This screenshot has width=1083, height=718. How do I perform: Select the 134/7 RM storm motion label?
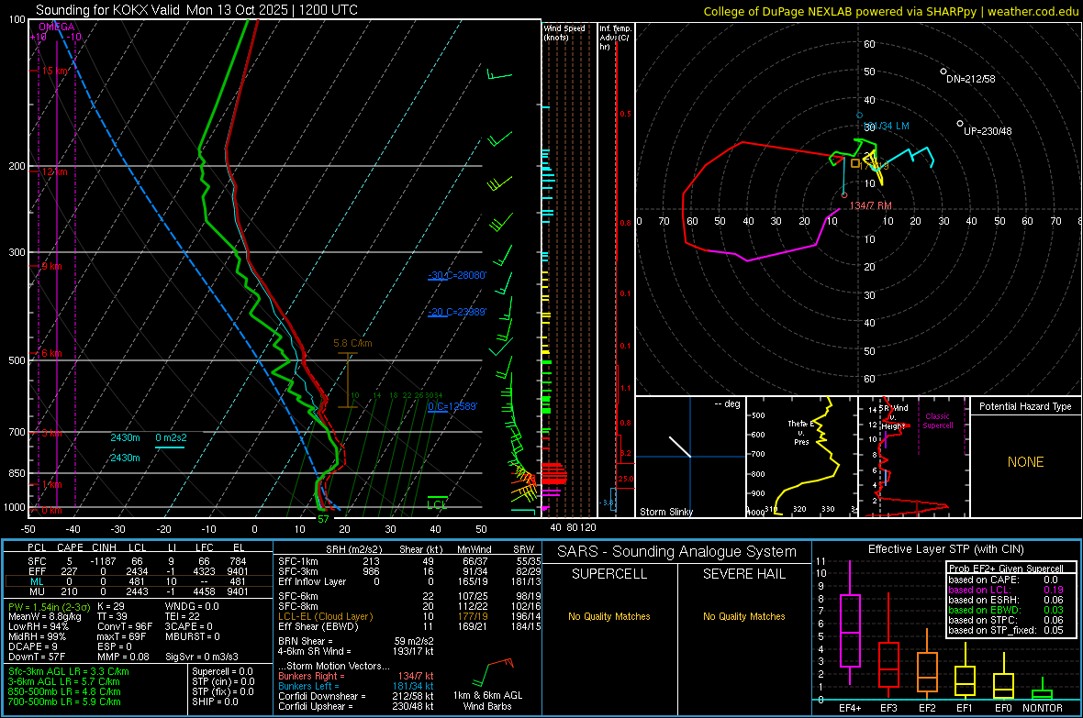(x=870, y=205)
